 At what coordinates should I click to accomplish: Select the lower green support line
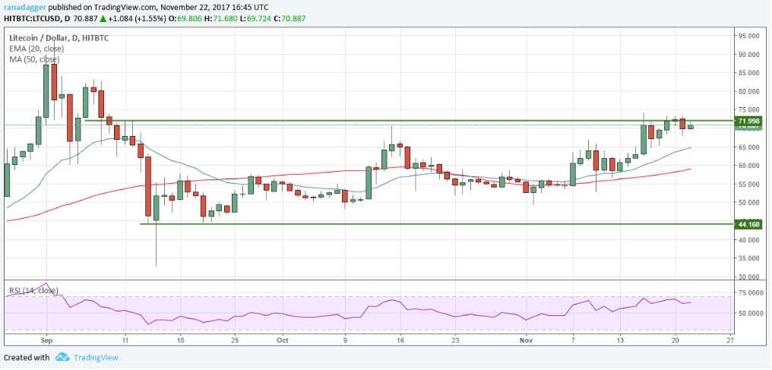380,223
